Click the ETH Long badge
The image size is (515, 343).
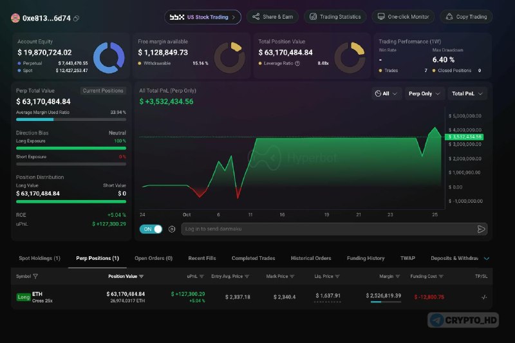click(23, 297)
